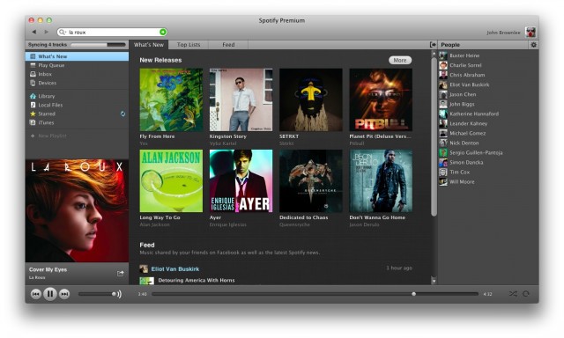Screen dimensions: 564x338
Task: Open Dedicated to Chaos album cover
Action: (311, 181)
